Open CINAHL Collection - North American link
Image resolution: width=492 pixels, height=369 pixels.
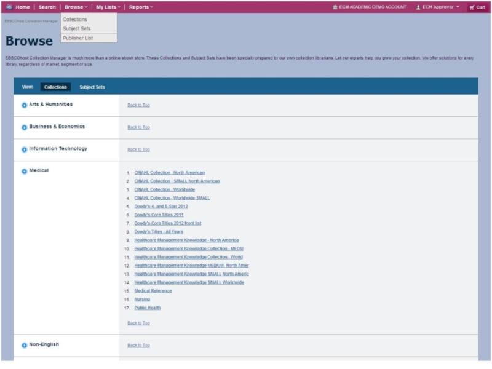coord(169,173)
